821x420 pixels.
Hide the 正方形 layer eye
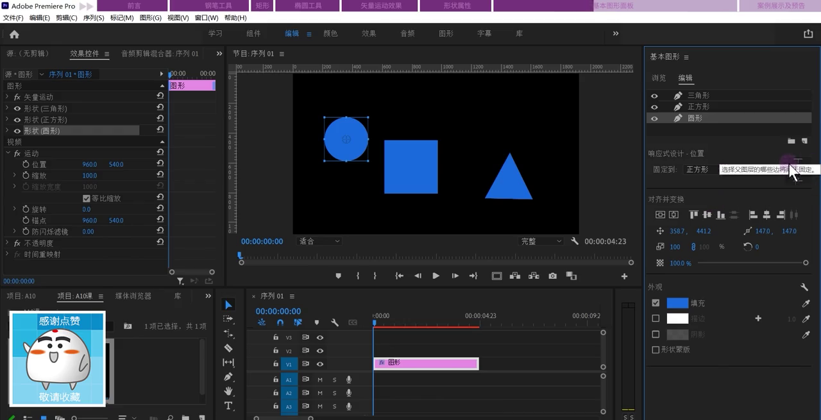tap(655, 107)
